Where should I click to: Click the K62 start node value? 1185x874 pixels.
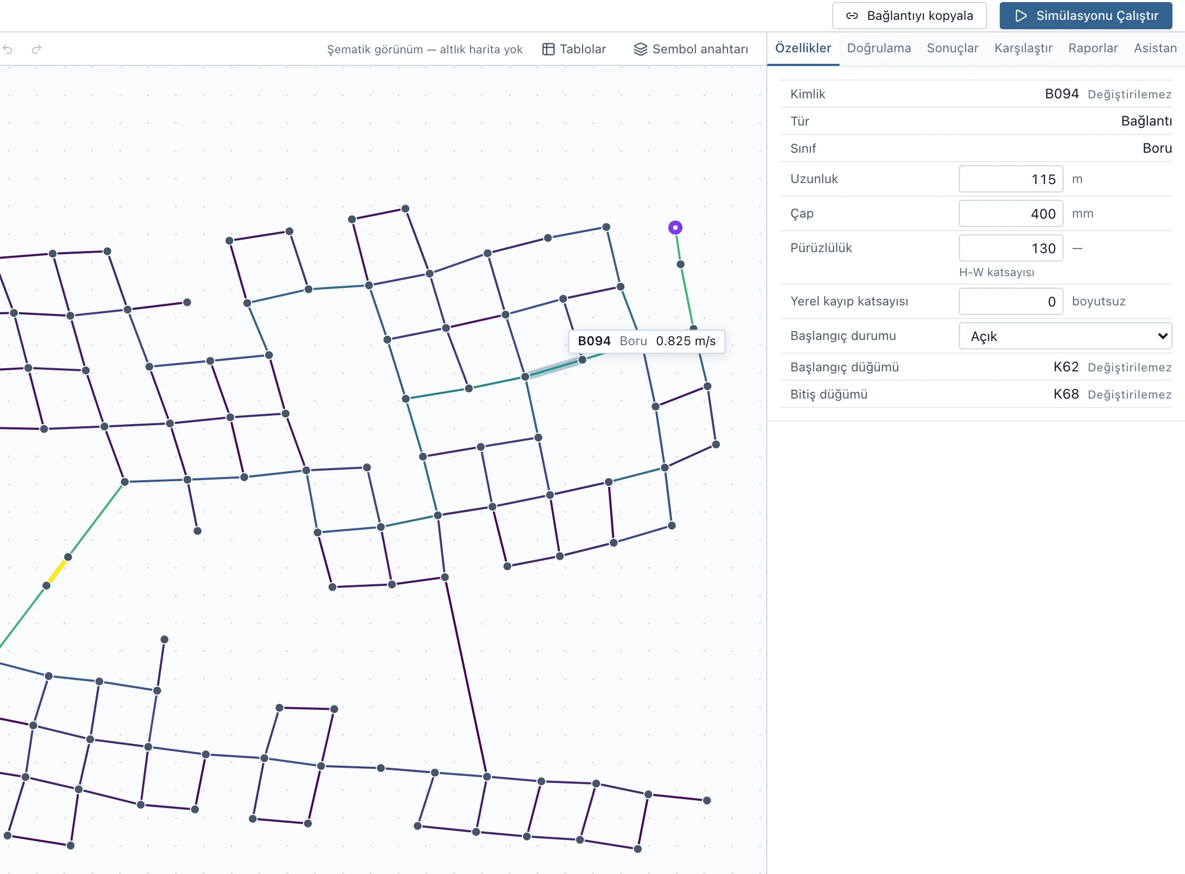pos(1066,367)
